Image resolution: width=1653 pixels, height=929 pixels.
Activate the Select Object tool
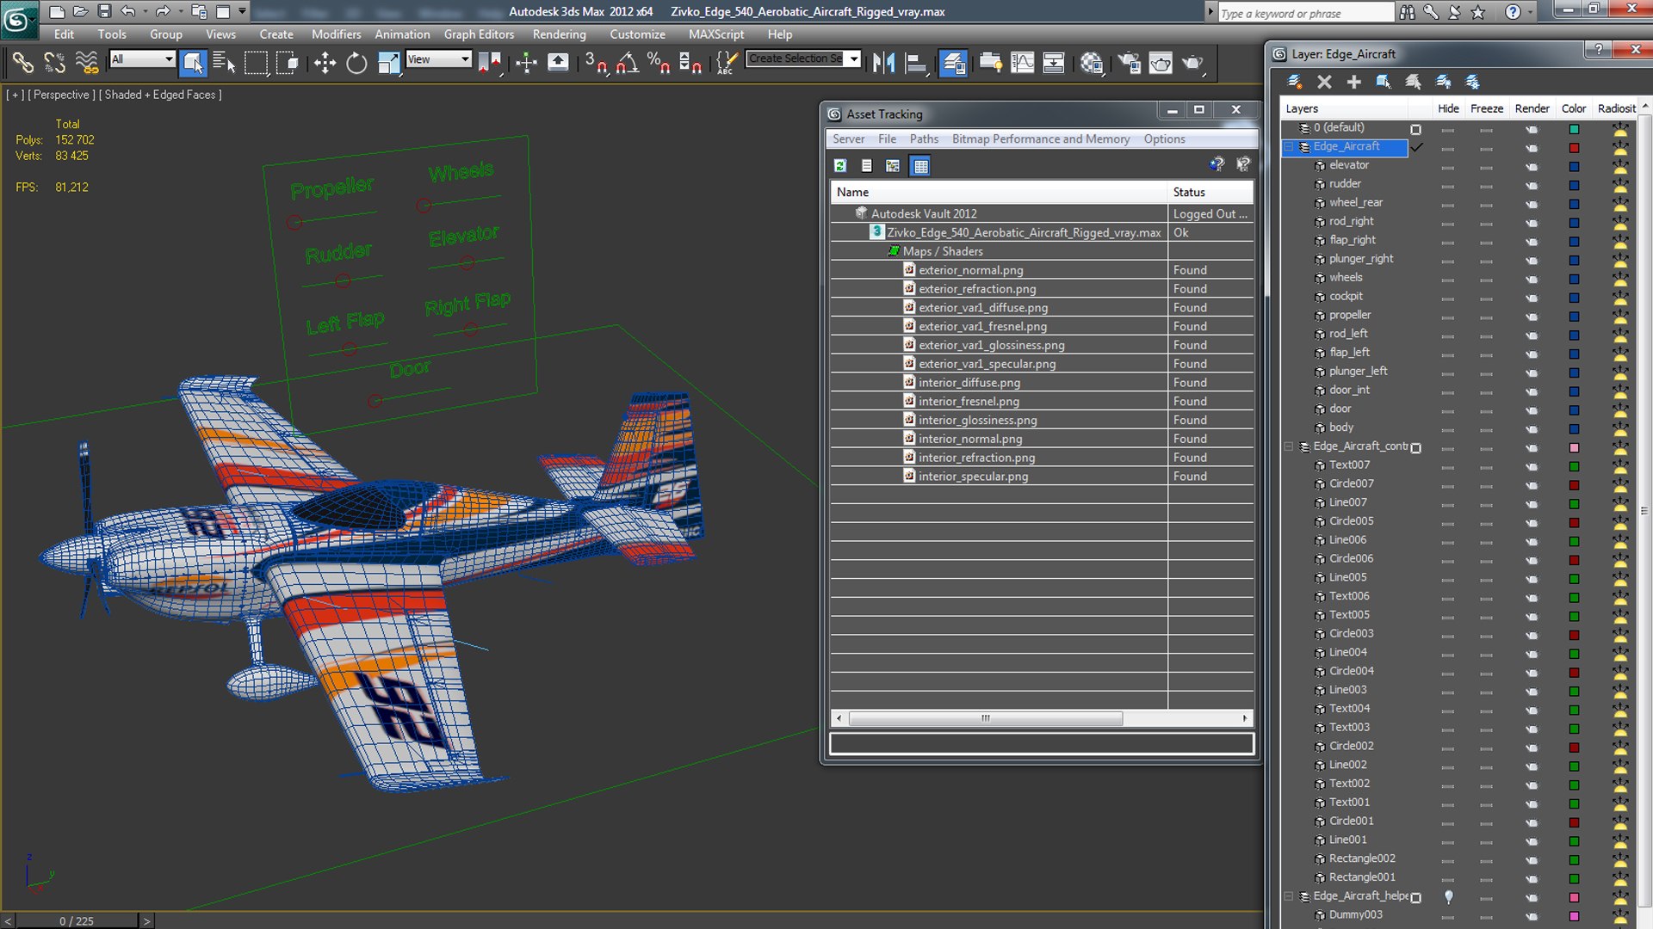(x=193, y=63)
